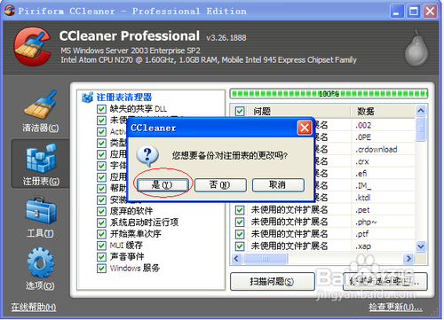
Task: Uncheck Windows 服务 checkbox
Action: [x=101, y=268]
